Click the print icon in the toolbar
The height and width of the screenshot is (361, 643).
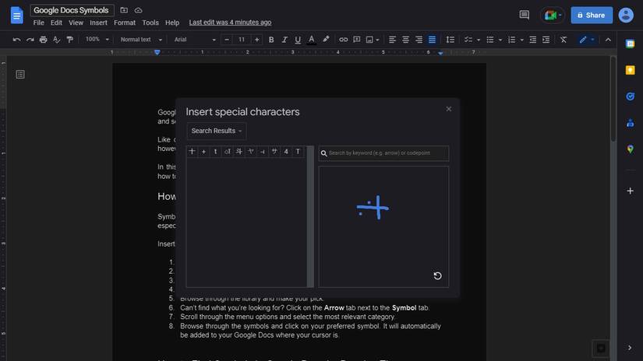(43, 40)
